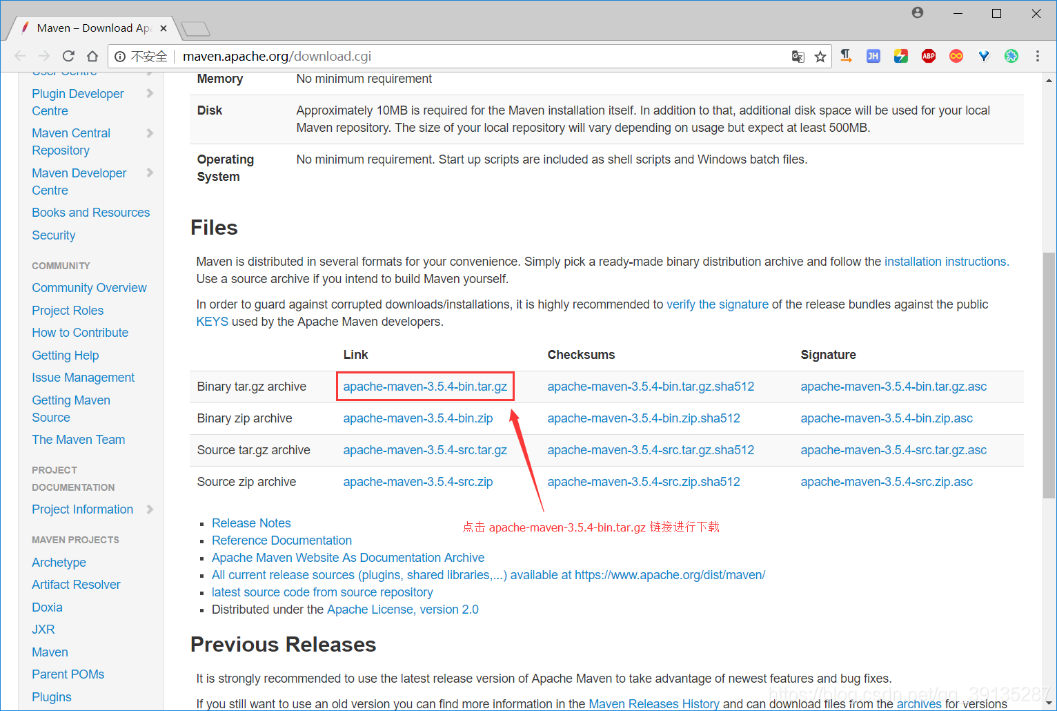Open Maven Developer Centre sidebar link

[x=79, y=182]
